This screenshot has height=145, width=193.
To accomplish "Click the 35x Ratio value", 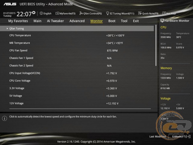I will tap(162, 58).
